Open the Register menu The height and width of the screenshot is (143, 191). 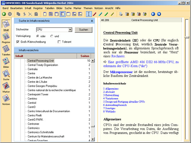(38, 8)
